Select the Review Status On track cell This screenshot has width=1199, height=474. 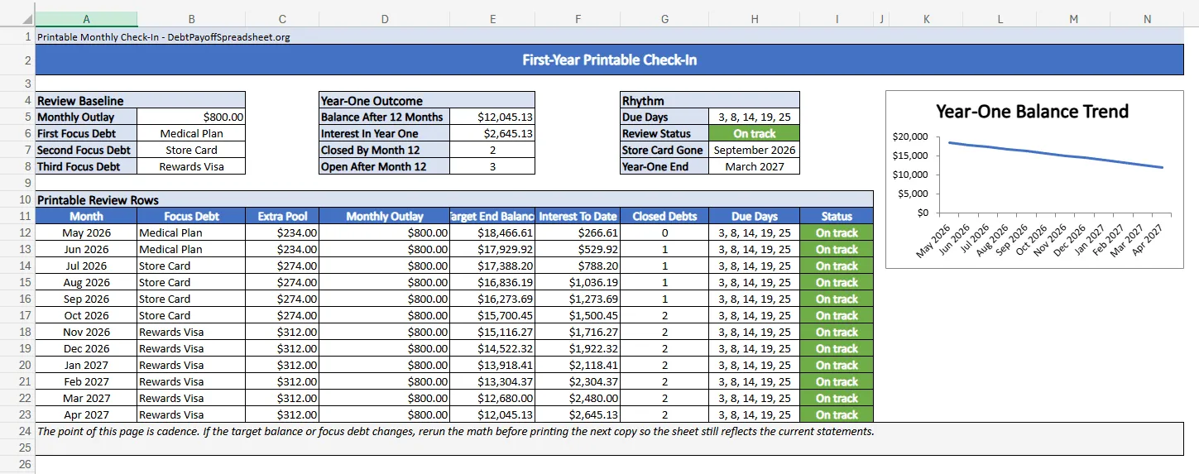(x=754, y=133)
